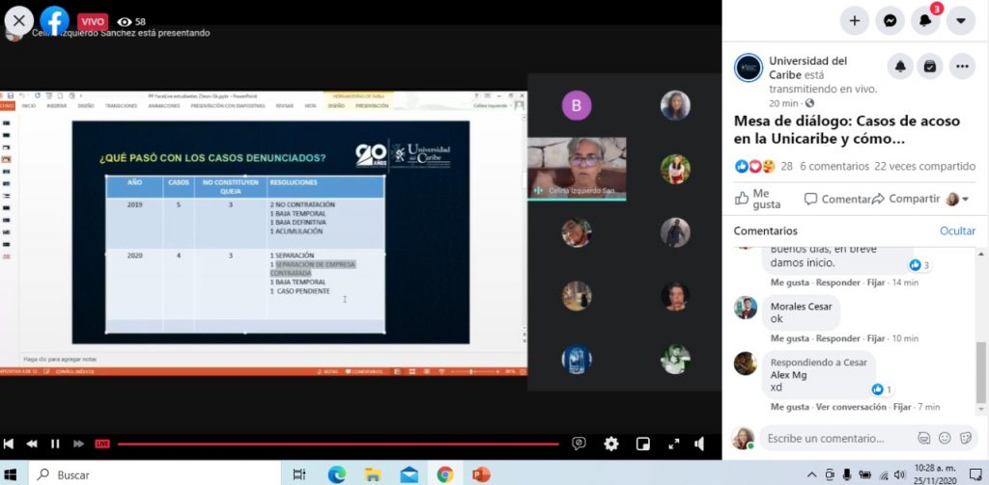Enter fullscreen video mode

(673, 444)
